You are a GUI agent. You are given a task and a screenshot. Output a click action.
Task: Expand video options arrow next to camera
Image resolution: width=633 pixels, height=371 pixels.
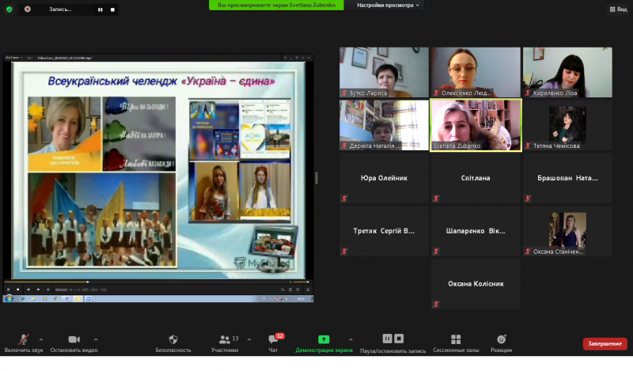click(x=96, y=339)
